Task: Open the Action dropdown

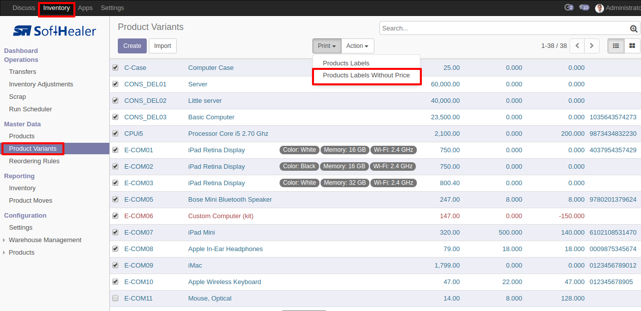Action: [x=357, y=46]
